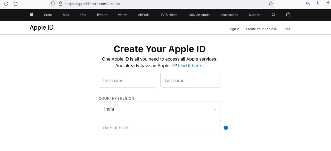Focus the first name field
The width and height of the screenshot is (331, 151).
(x=127, y=80)
